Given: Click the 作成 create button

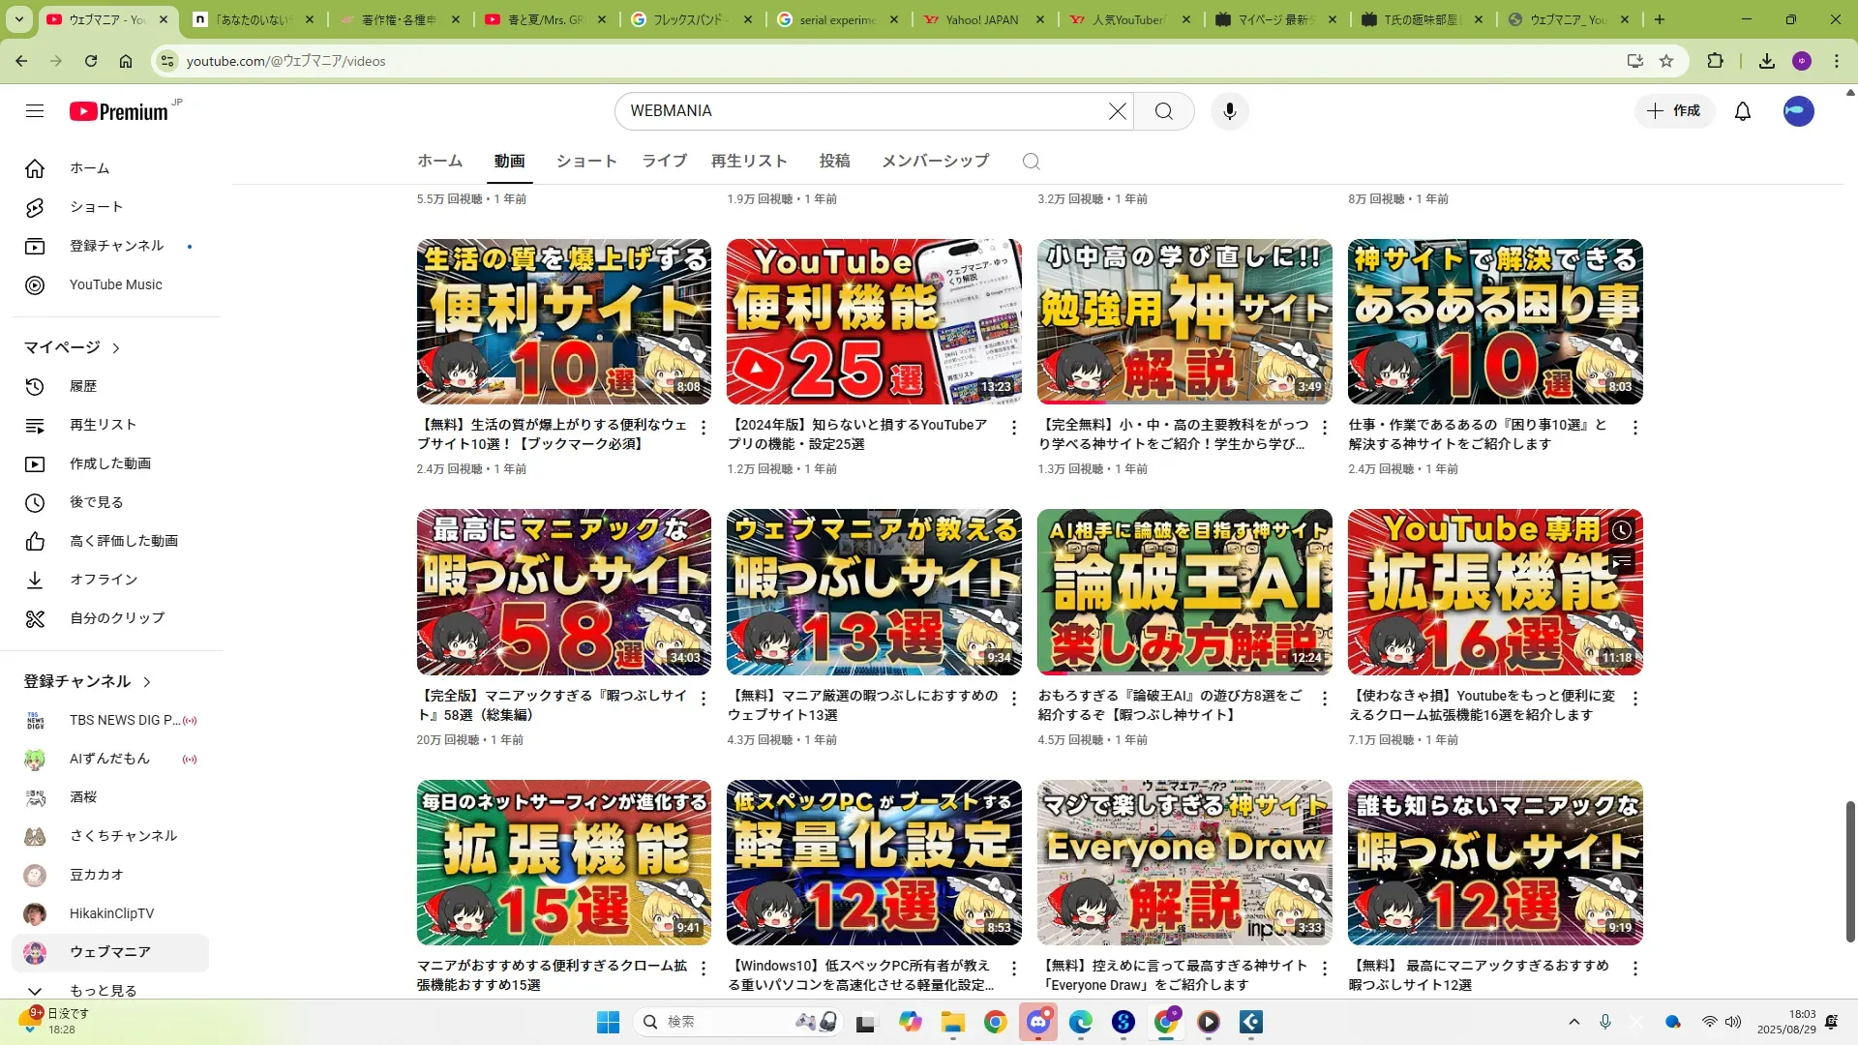Looking at the screenshot, I should [x=1674, y=111].
